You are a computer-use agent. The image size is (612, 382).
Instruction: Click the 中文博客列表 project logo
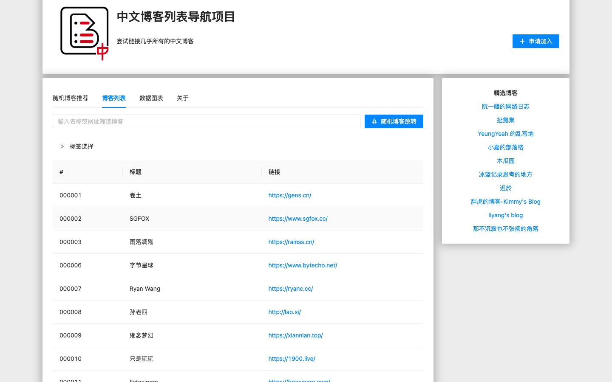click(84, 33)
